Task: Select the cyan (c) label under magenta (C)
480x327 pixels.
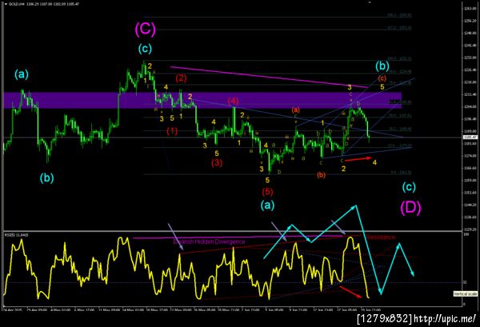Action: (145, 49)
